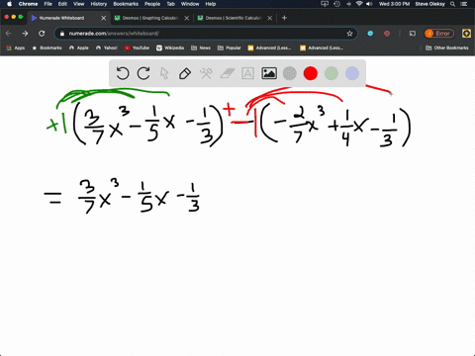
Task: Switch to Desmos Graphing Calculator tab
Action: (x=151, y=18)
